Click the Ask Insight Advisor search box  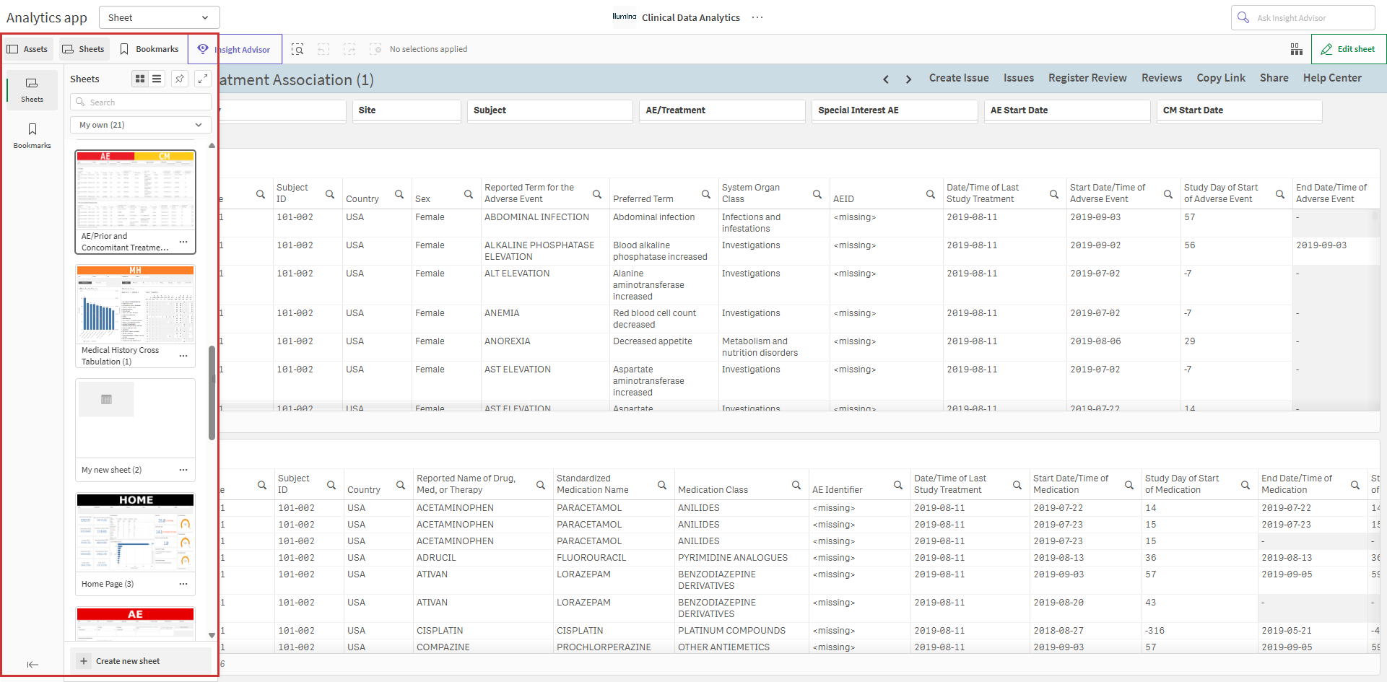(1303, 17)
